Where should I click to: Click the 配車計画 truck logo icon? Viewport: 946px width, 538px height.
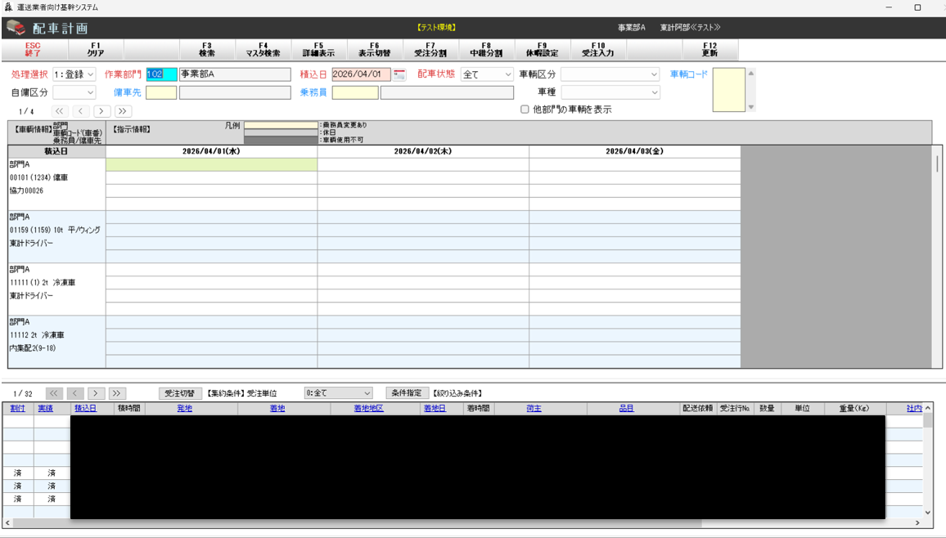16,28
